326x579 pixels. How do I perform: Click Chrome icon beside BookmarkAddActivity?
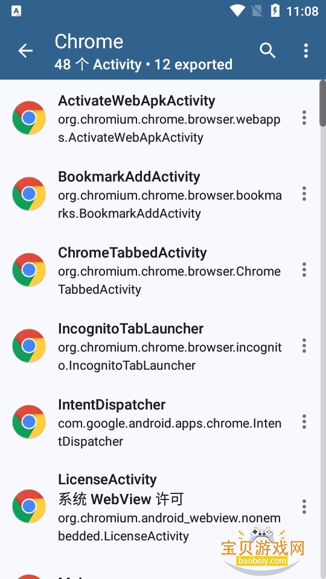pos(29,194)
